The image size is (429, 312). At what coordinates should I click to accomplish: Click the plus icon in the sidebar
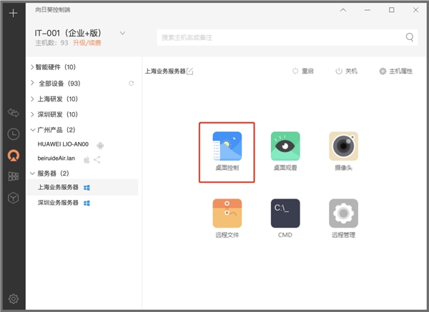(13, 13)
